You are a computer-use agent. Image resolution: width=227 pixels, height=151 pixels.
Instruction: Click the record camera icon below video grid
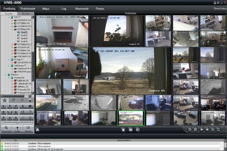tap(131, 130)
